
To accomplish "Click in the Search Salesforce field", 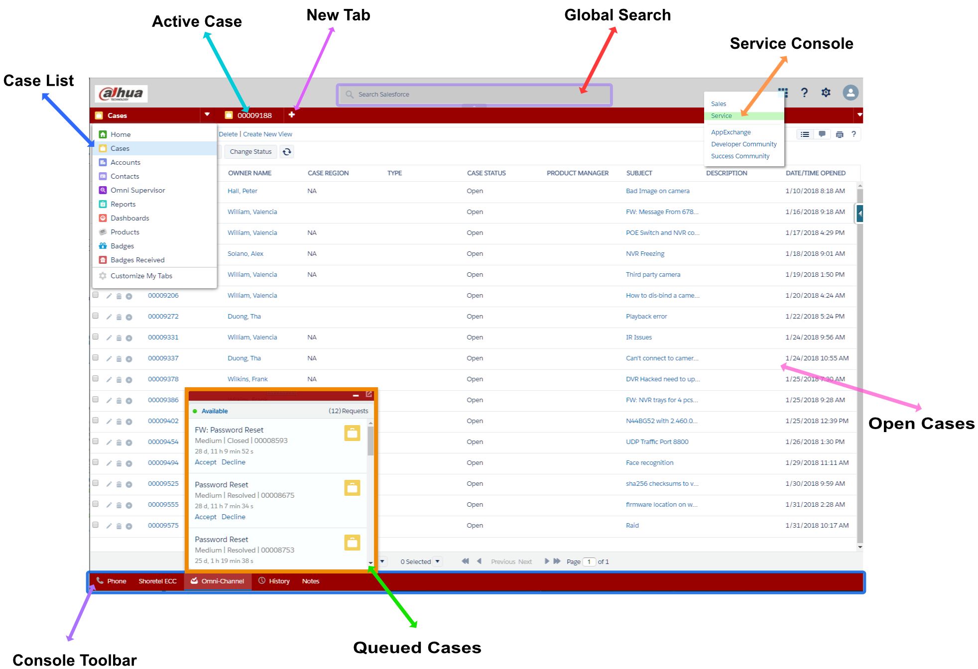I will [473, 95].
